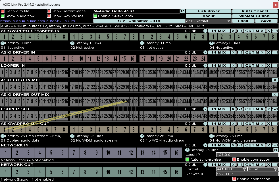Toggle Show audio flow checkbox

click(x=3, y=16)
